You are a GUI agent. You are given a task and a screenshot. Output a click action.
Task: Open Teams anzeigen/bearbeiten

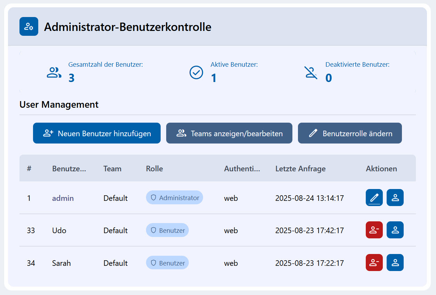[x=229, y=133]
